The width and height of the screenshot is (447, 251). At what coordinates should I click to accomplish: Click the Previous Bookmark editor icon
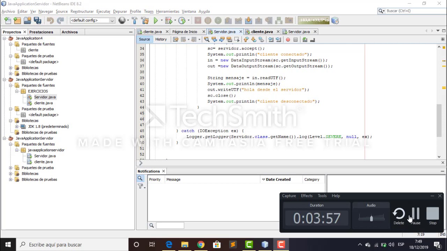[x=246, y=39]
